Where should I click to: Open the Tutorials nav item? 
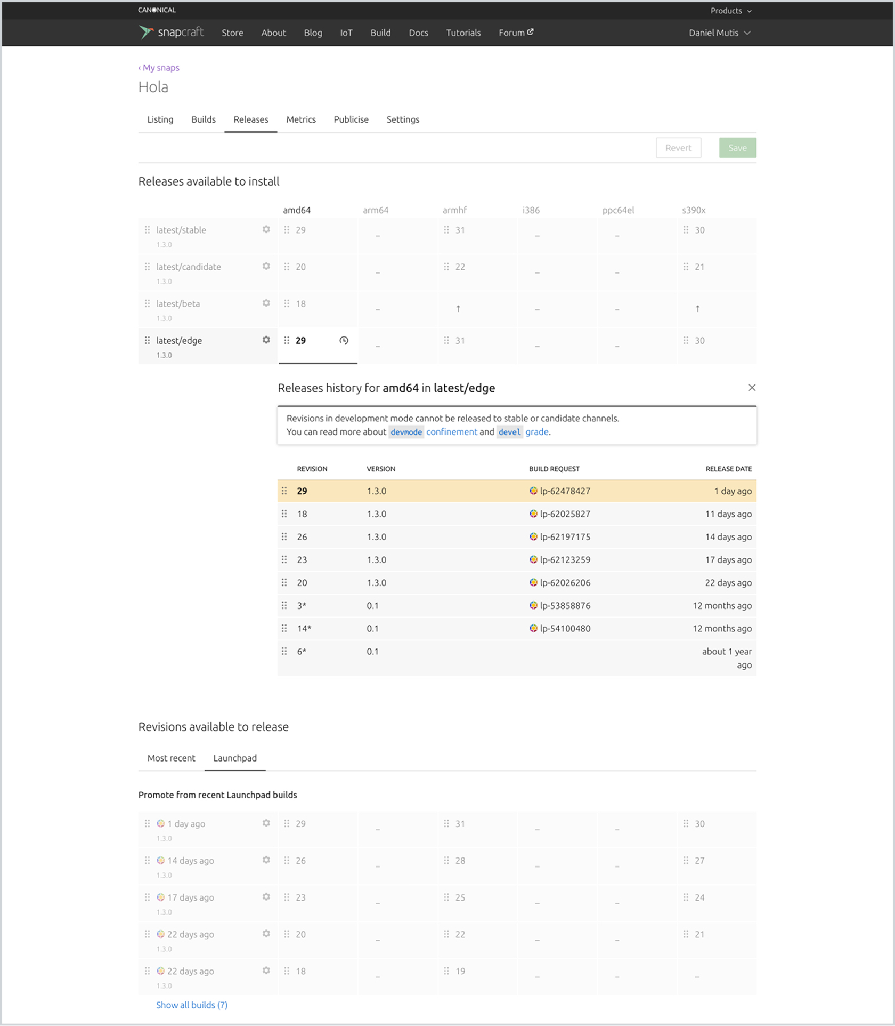tap(463, 33)
